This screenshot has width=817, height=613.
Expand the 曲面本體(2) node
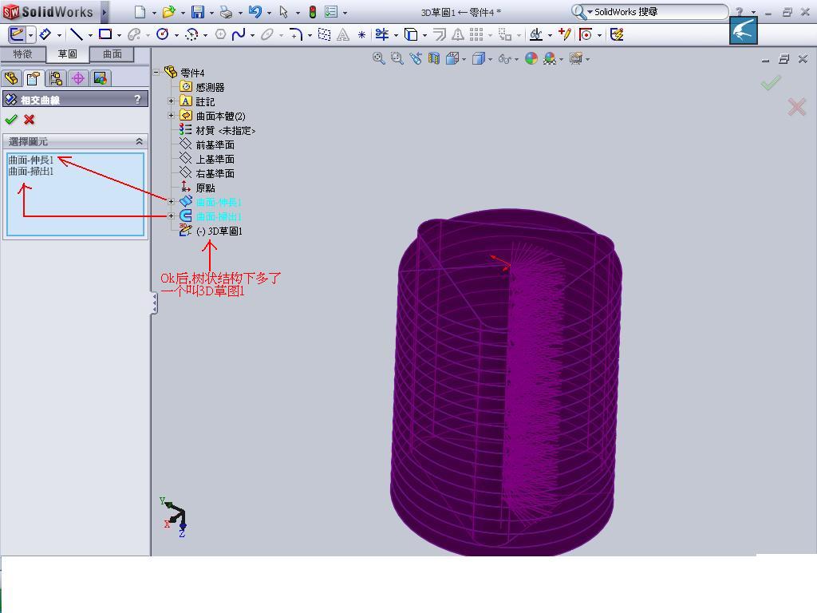[x=171, y=115]
